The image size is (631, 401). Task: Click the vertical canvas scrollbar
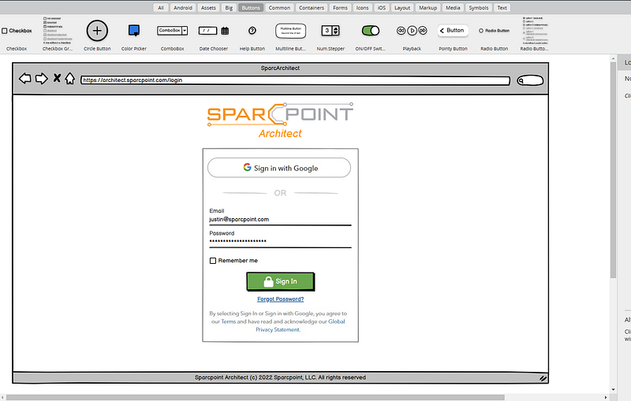click(614, 169)
